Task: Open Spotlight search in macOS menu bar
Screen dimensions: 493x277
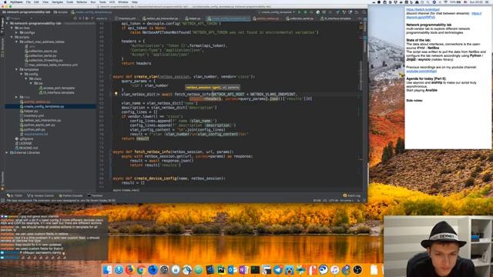Action: coord(428,2)
